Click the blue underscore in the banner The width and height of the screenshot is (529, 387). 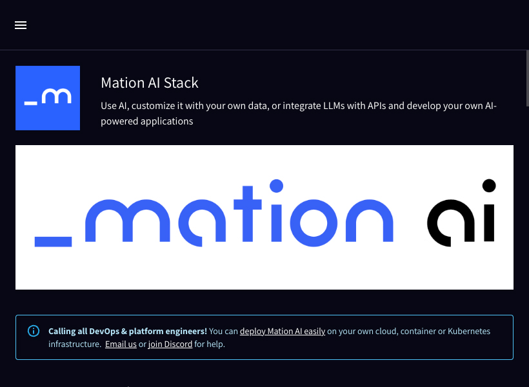[53, 242]
